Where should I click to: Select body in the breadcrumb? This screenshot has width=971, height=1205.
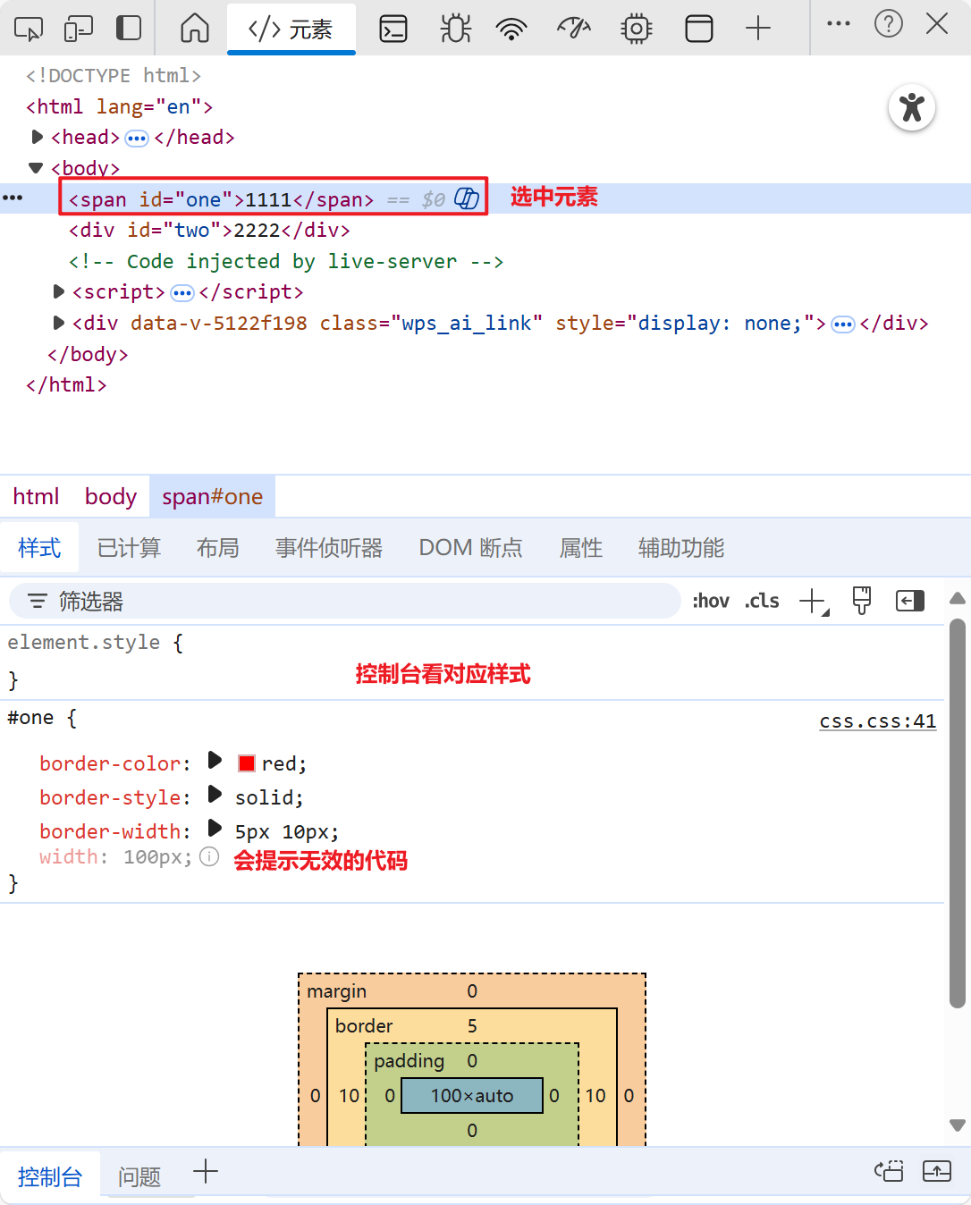click(x=111, y=496)
